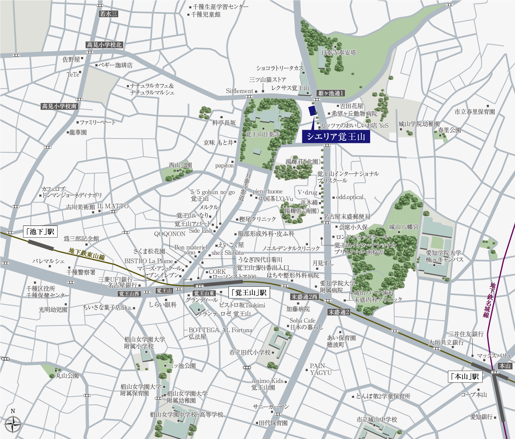Select the 吉田花屋 label
The width and height of the screenshot is (515, 439).
[x=352, y=106]
